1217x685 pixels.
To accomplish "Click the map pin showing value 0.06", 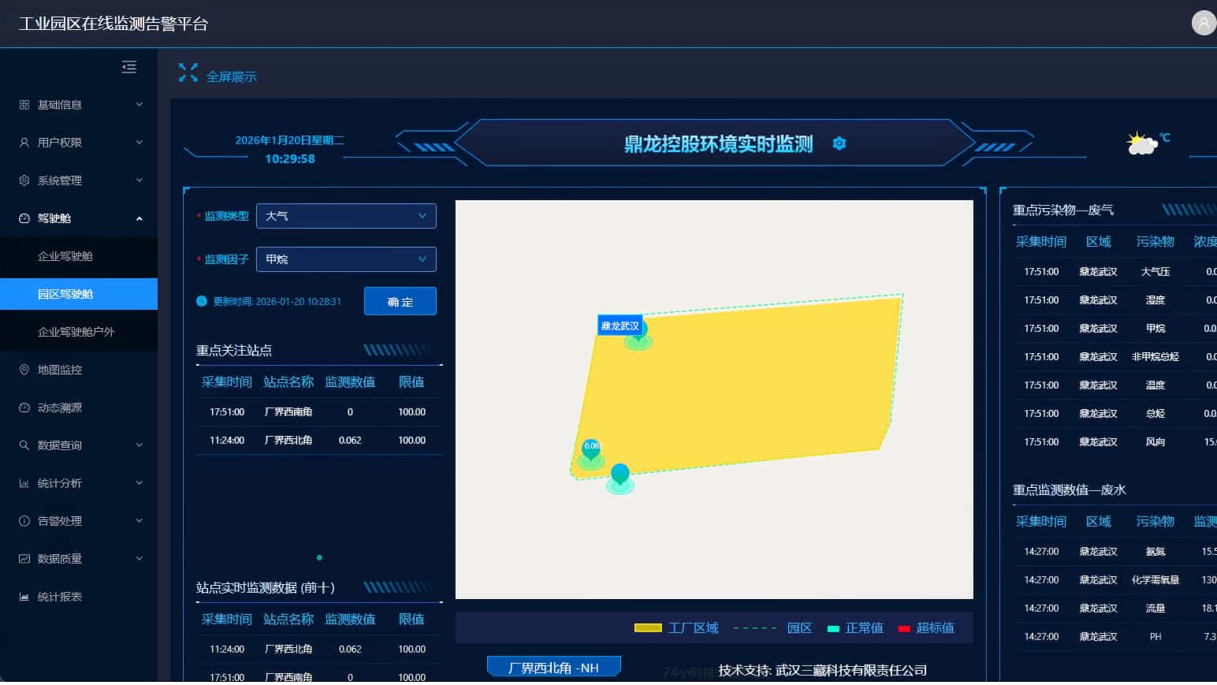I will 591,449.
